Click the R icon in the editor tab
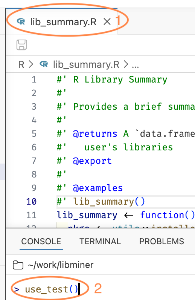Screen dimensions: 195x300 (21, 21)
